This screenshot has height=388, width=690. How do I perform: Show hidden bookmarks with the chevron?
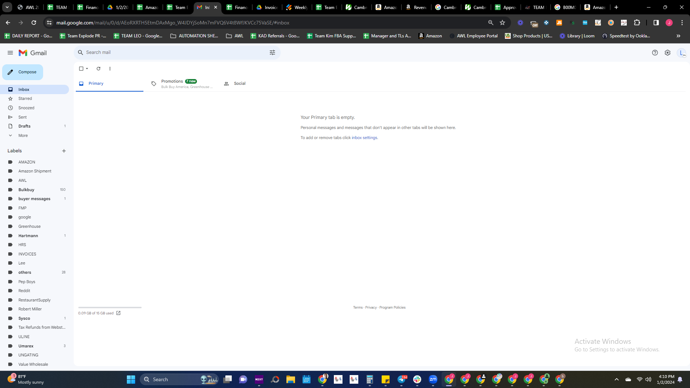[x=678, y=36]
